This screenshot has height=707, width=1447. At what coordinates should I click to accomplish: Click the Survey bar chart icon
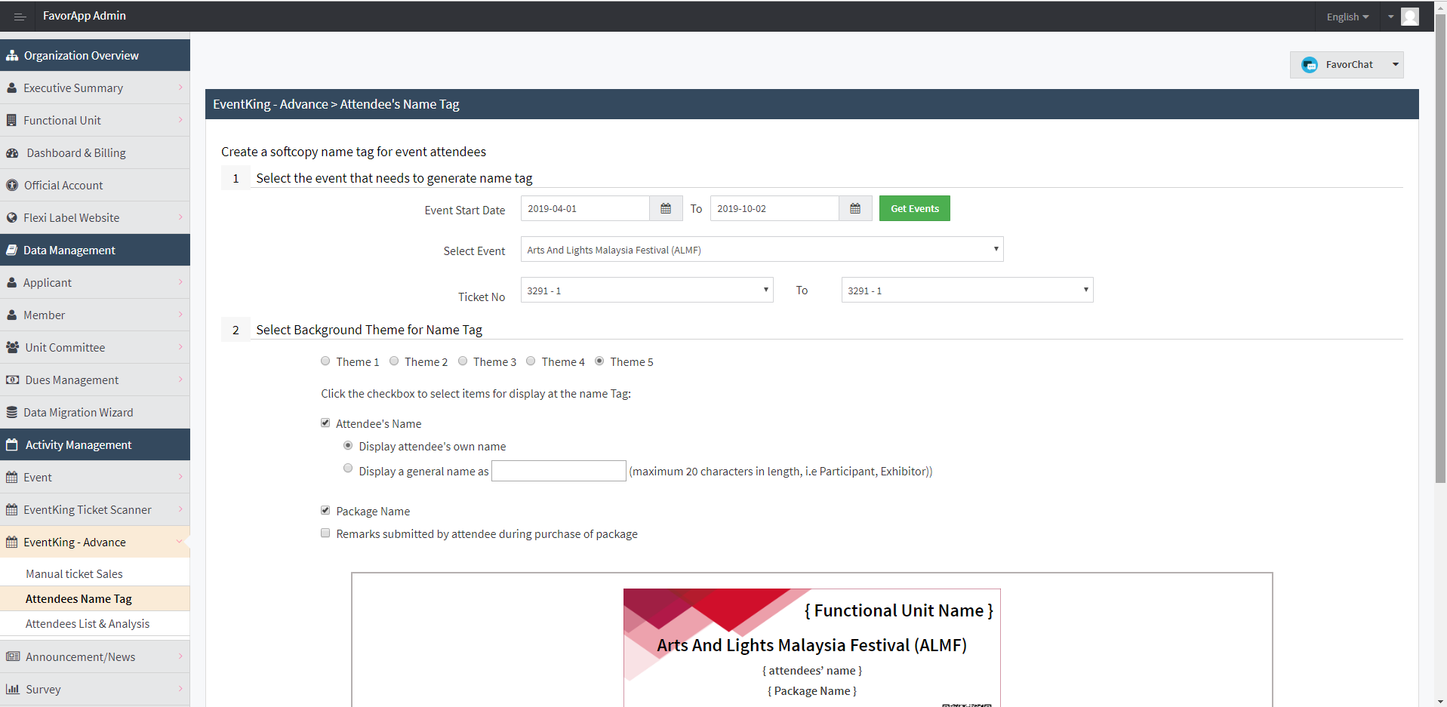click(x=13, y=690)
